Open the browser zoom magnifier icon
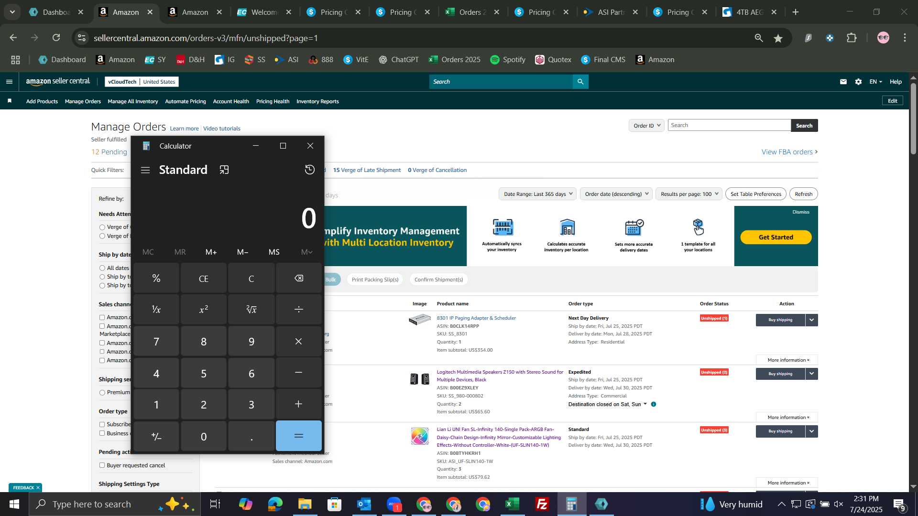Image resolution: width=918 pixels, height=516 pixels. pyautogui.click(x=759, y=38)
